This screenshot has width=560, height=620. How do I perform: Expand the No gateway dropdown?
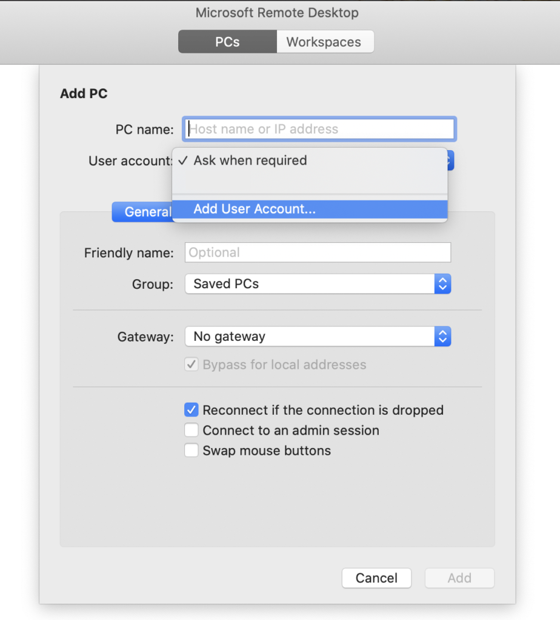[x=309, y=337]
